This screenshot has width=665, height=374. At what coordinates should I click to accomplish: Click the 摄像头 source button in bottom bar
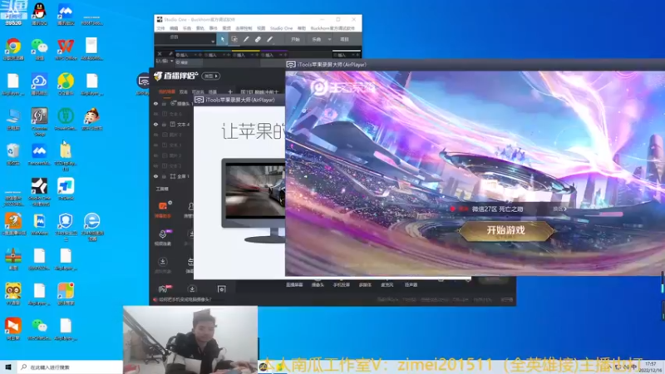pos(318,285)
